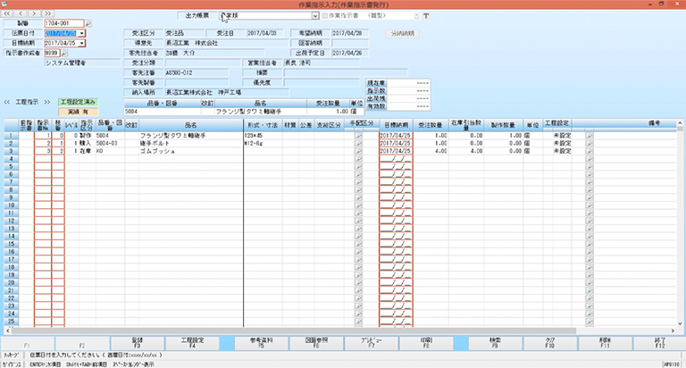
Task: Click the 目標納期 column header
Action: [x=396, y=125]
